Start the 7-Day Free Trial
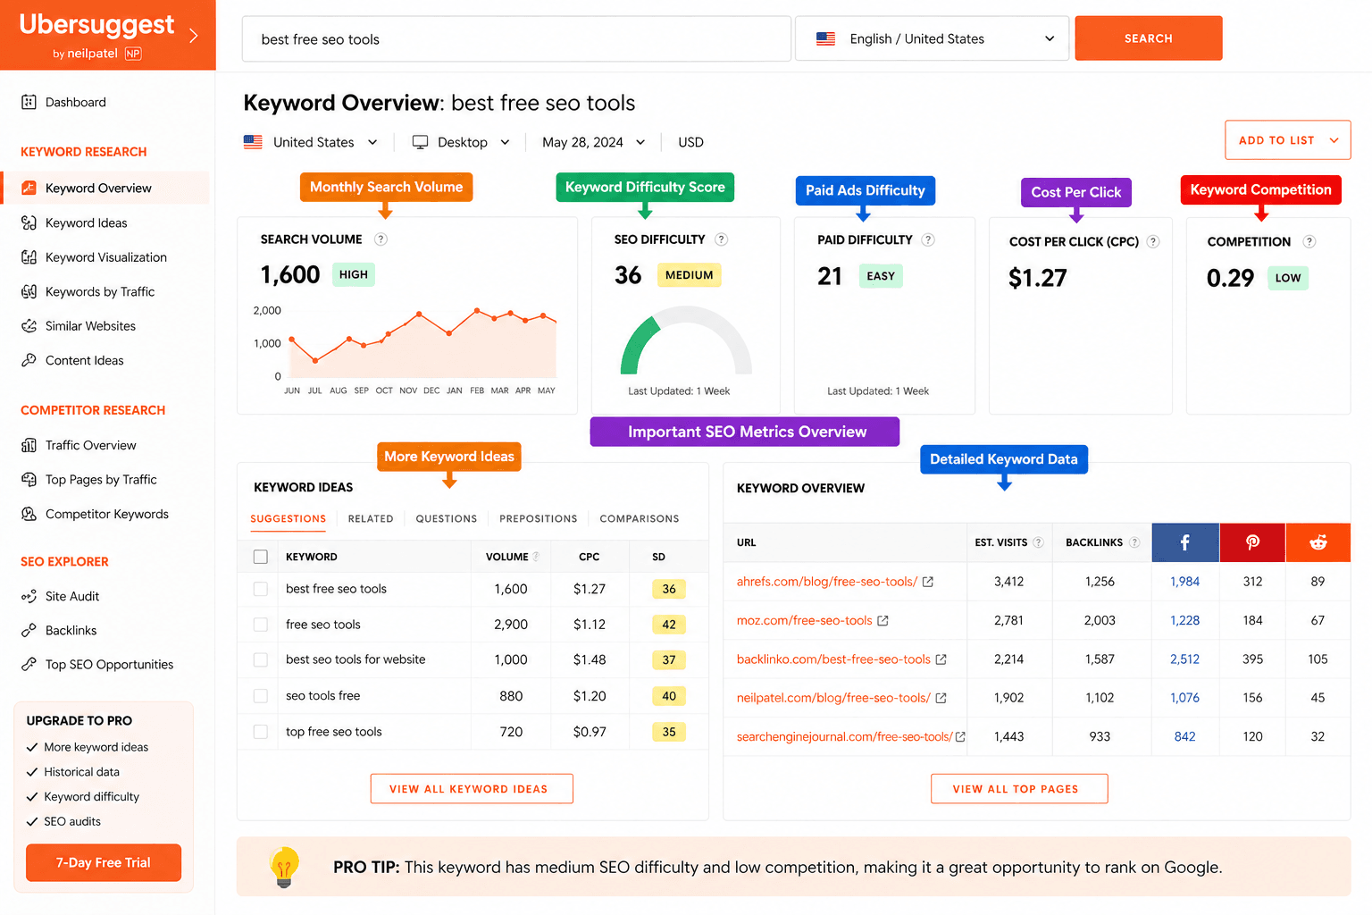This screenshot has height=915, width=1372. tap(104, 862)
